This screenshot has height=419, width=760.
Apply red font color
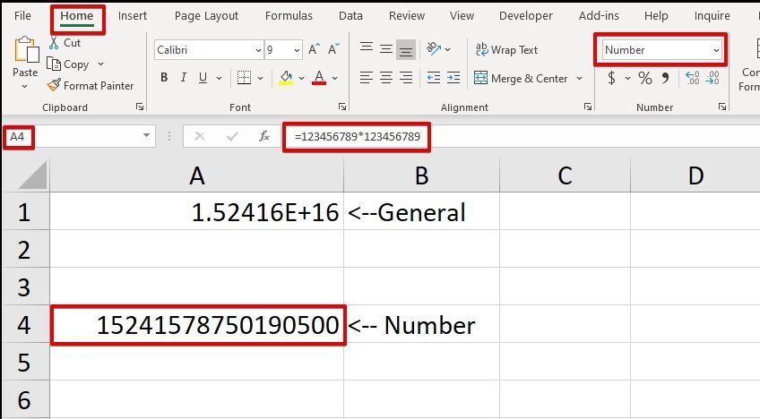click(319, 78)
